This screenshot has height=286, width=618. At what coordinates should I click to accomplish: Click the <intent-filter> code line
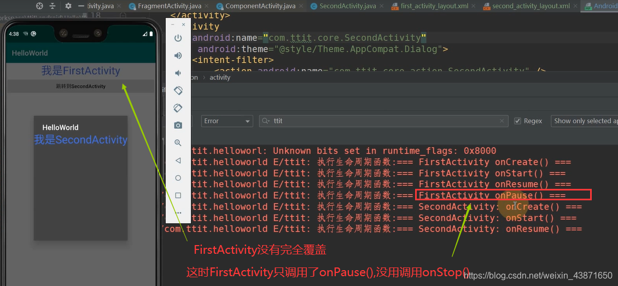pos(233,60)
